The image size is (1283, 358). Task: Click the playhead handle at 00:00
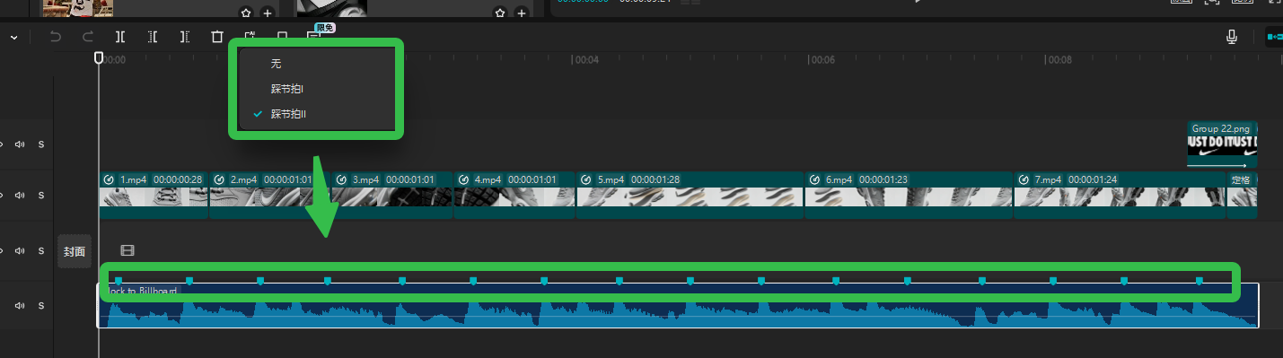[99, 58]
